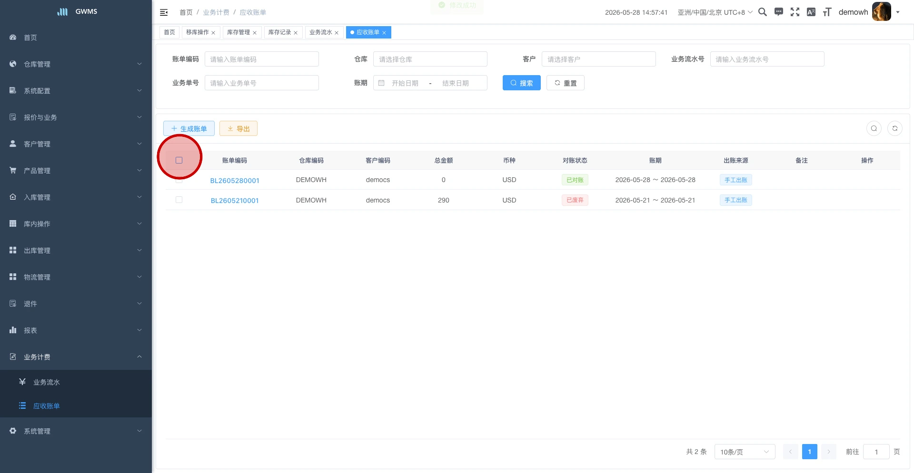Open bill link BL2605280001
This screenshot has width=914, height=473.
pyautogui.click(x=235, y=181)
